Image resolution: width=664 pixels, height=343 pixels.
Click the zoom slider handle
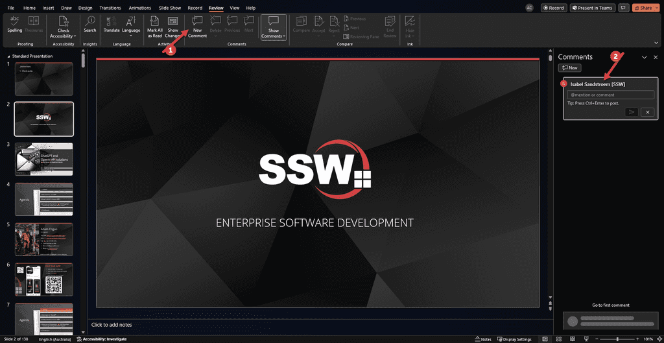point(617,339)
